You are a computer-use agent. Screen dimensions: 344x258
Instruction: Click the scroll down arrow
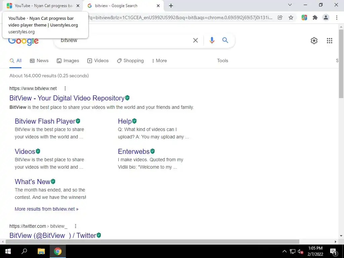(341, 236)
